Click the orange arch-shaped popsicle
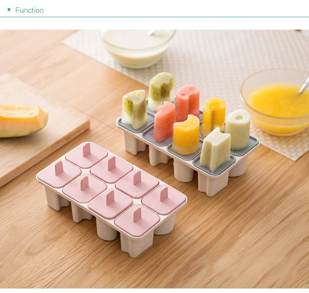Image resolution: width=309 pixels, height=293 pixels. click(213, 113)
